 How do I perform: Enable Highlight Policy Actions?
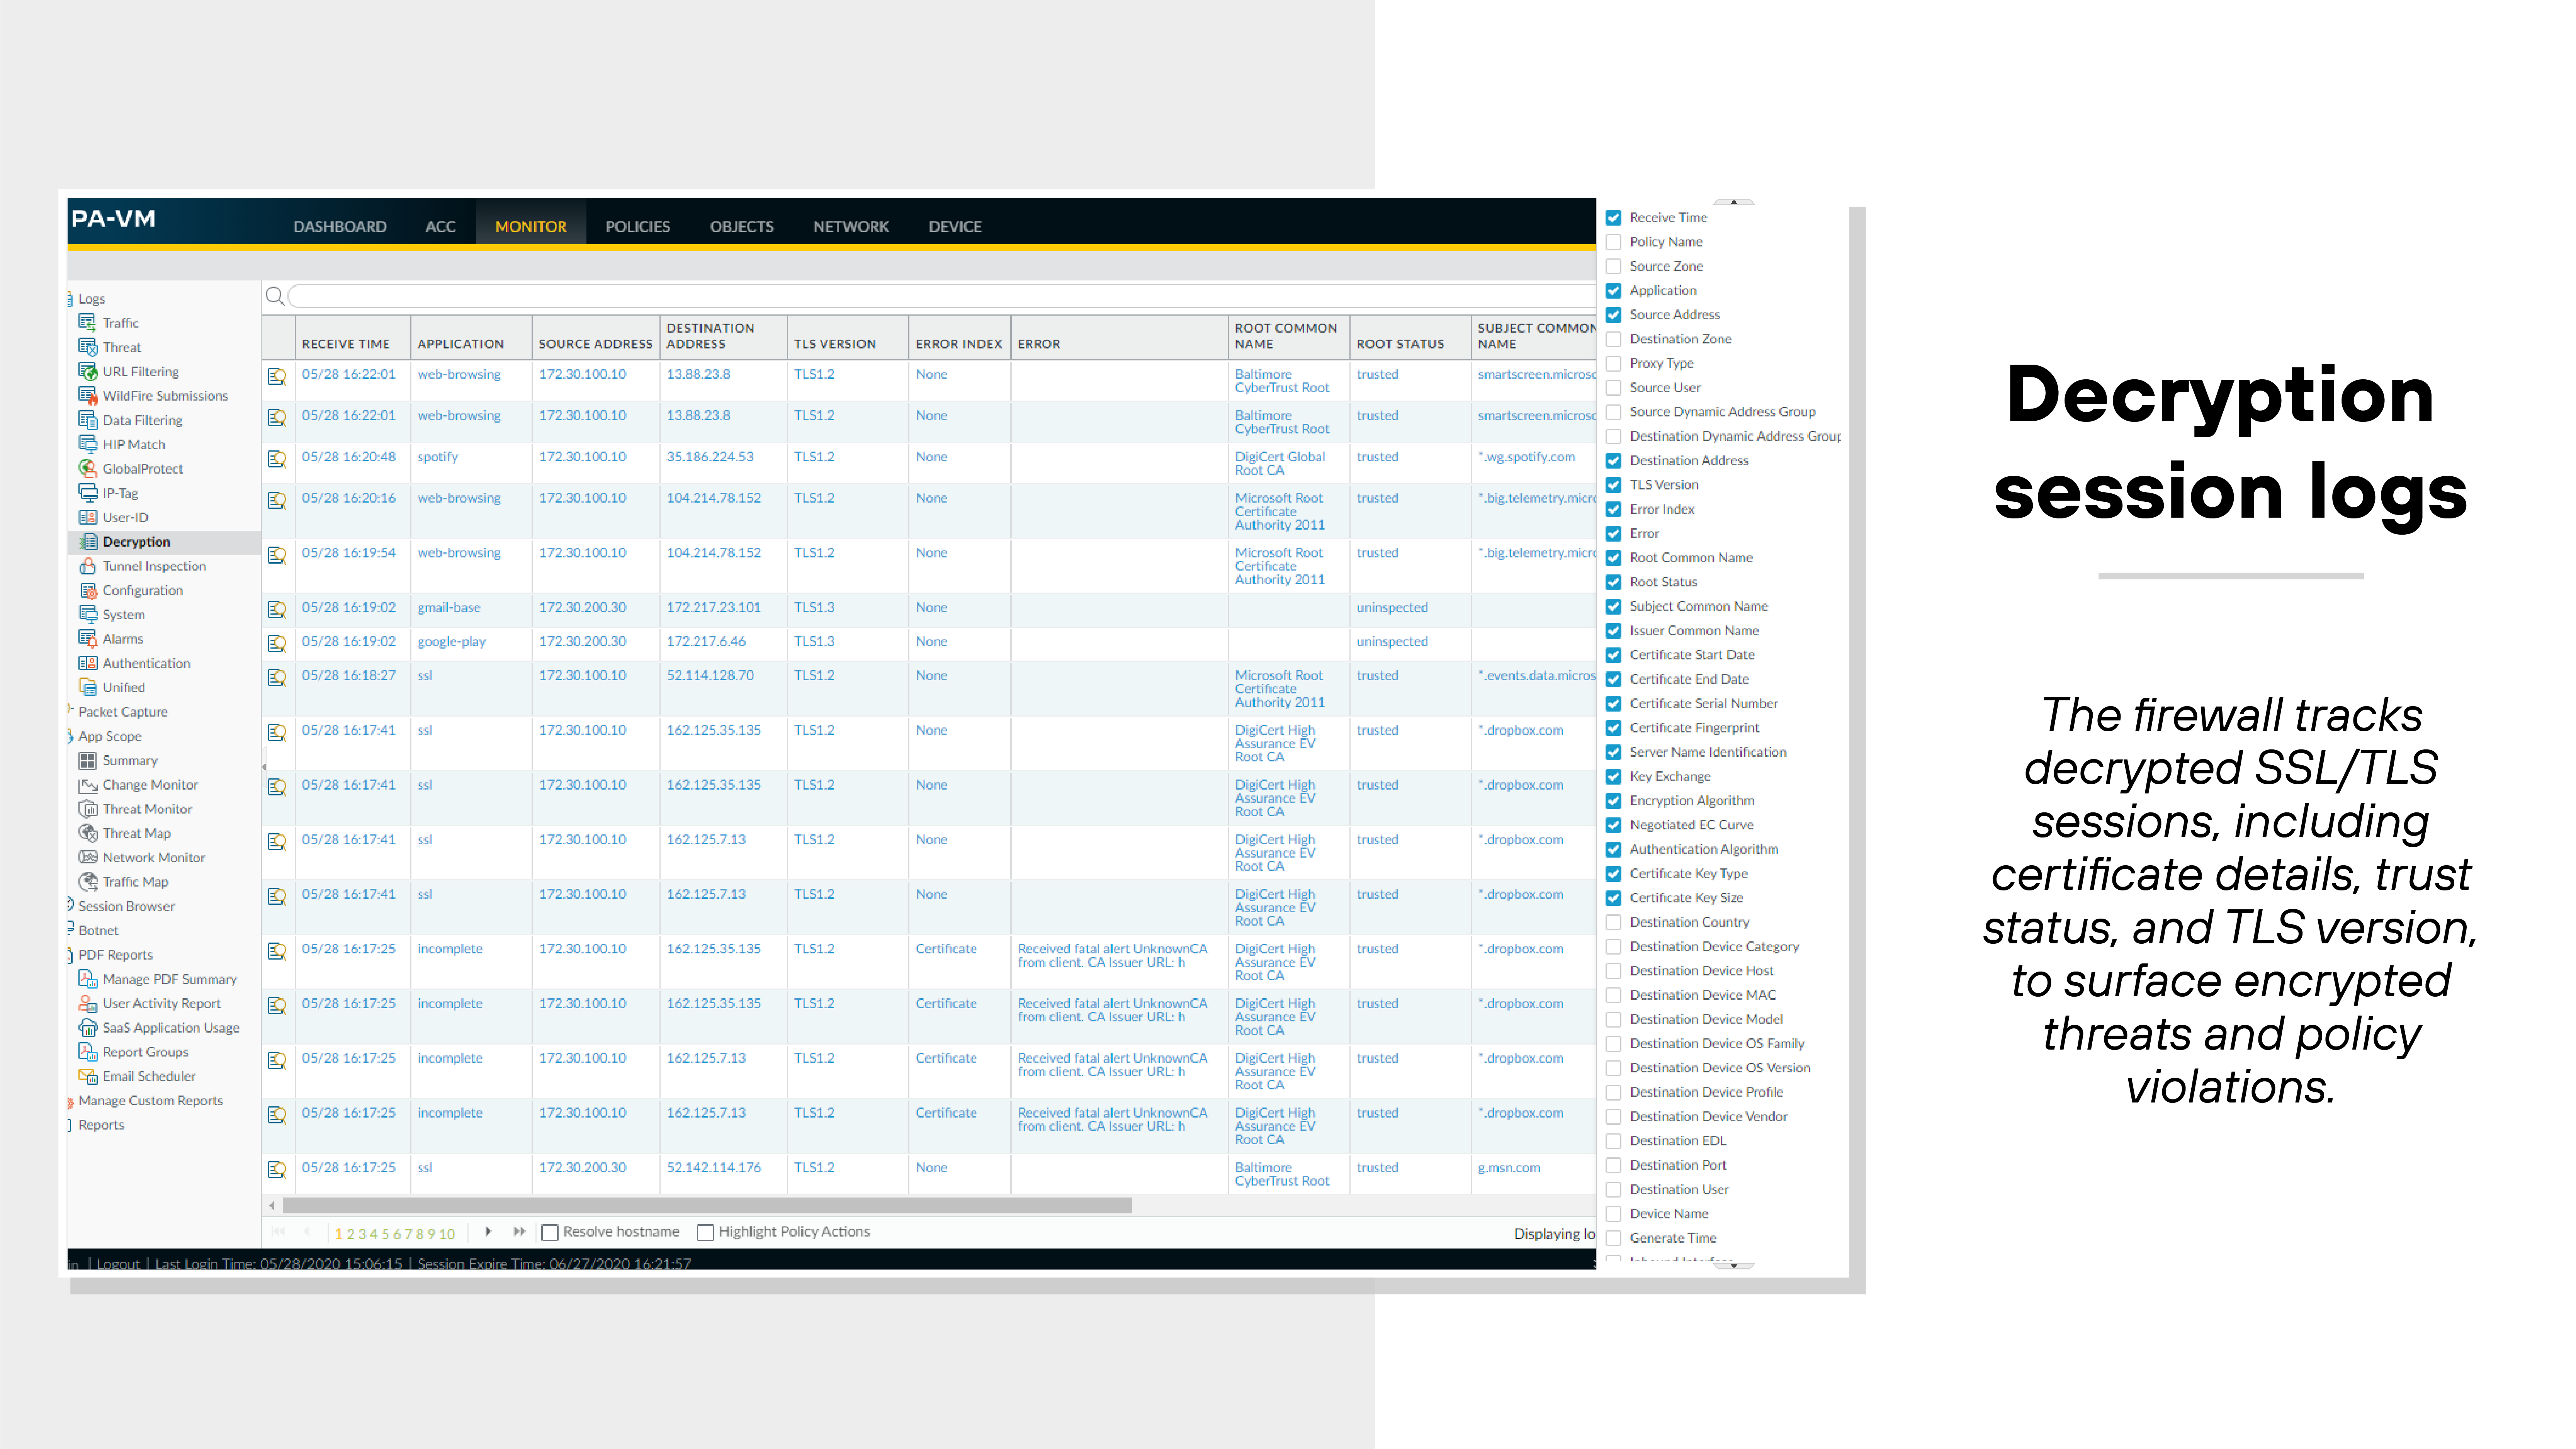(706, 1232)
